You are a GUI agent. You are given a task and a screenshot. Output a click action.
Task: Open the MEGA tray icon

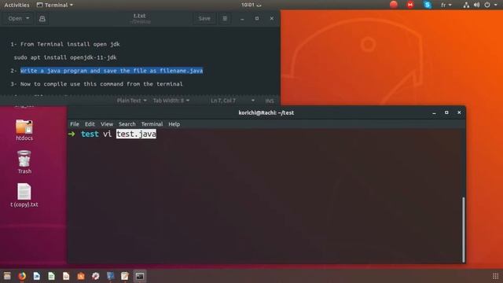coord(410,5)
